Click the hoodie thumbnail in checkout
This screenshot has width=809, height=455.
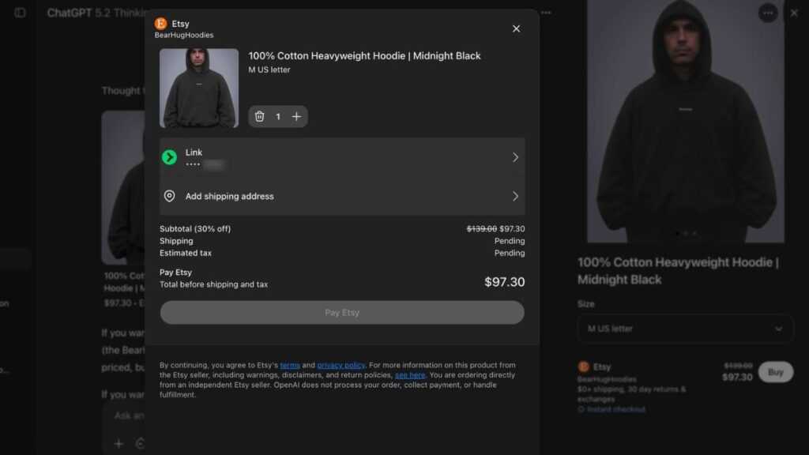coord(199,88)
